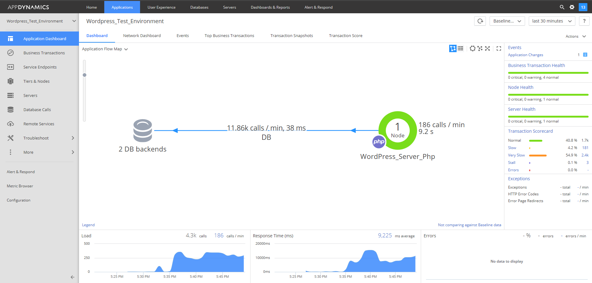The height and width of the screenshot is (283, 592).
Task: Click the Application Changes info icon
Action: pos(585,55)
